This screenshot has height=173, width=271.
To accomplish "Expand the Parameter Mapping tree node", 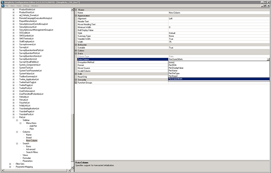I will 10,167.
